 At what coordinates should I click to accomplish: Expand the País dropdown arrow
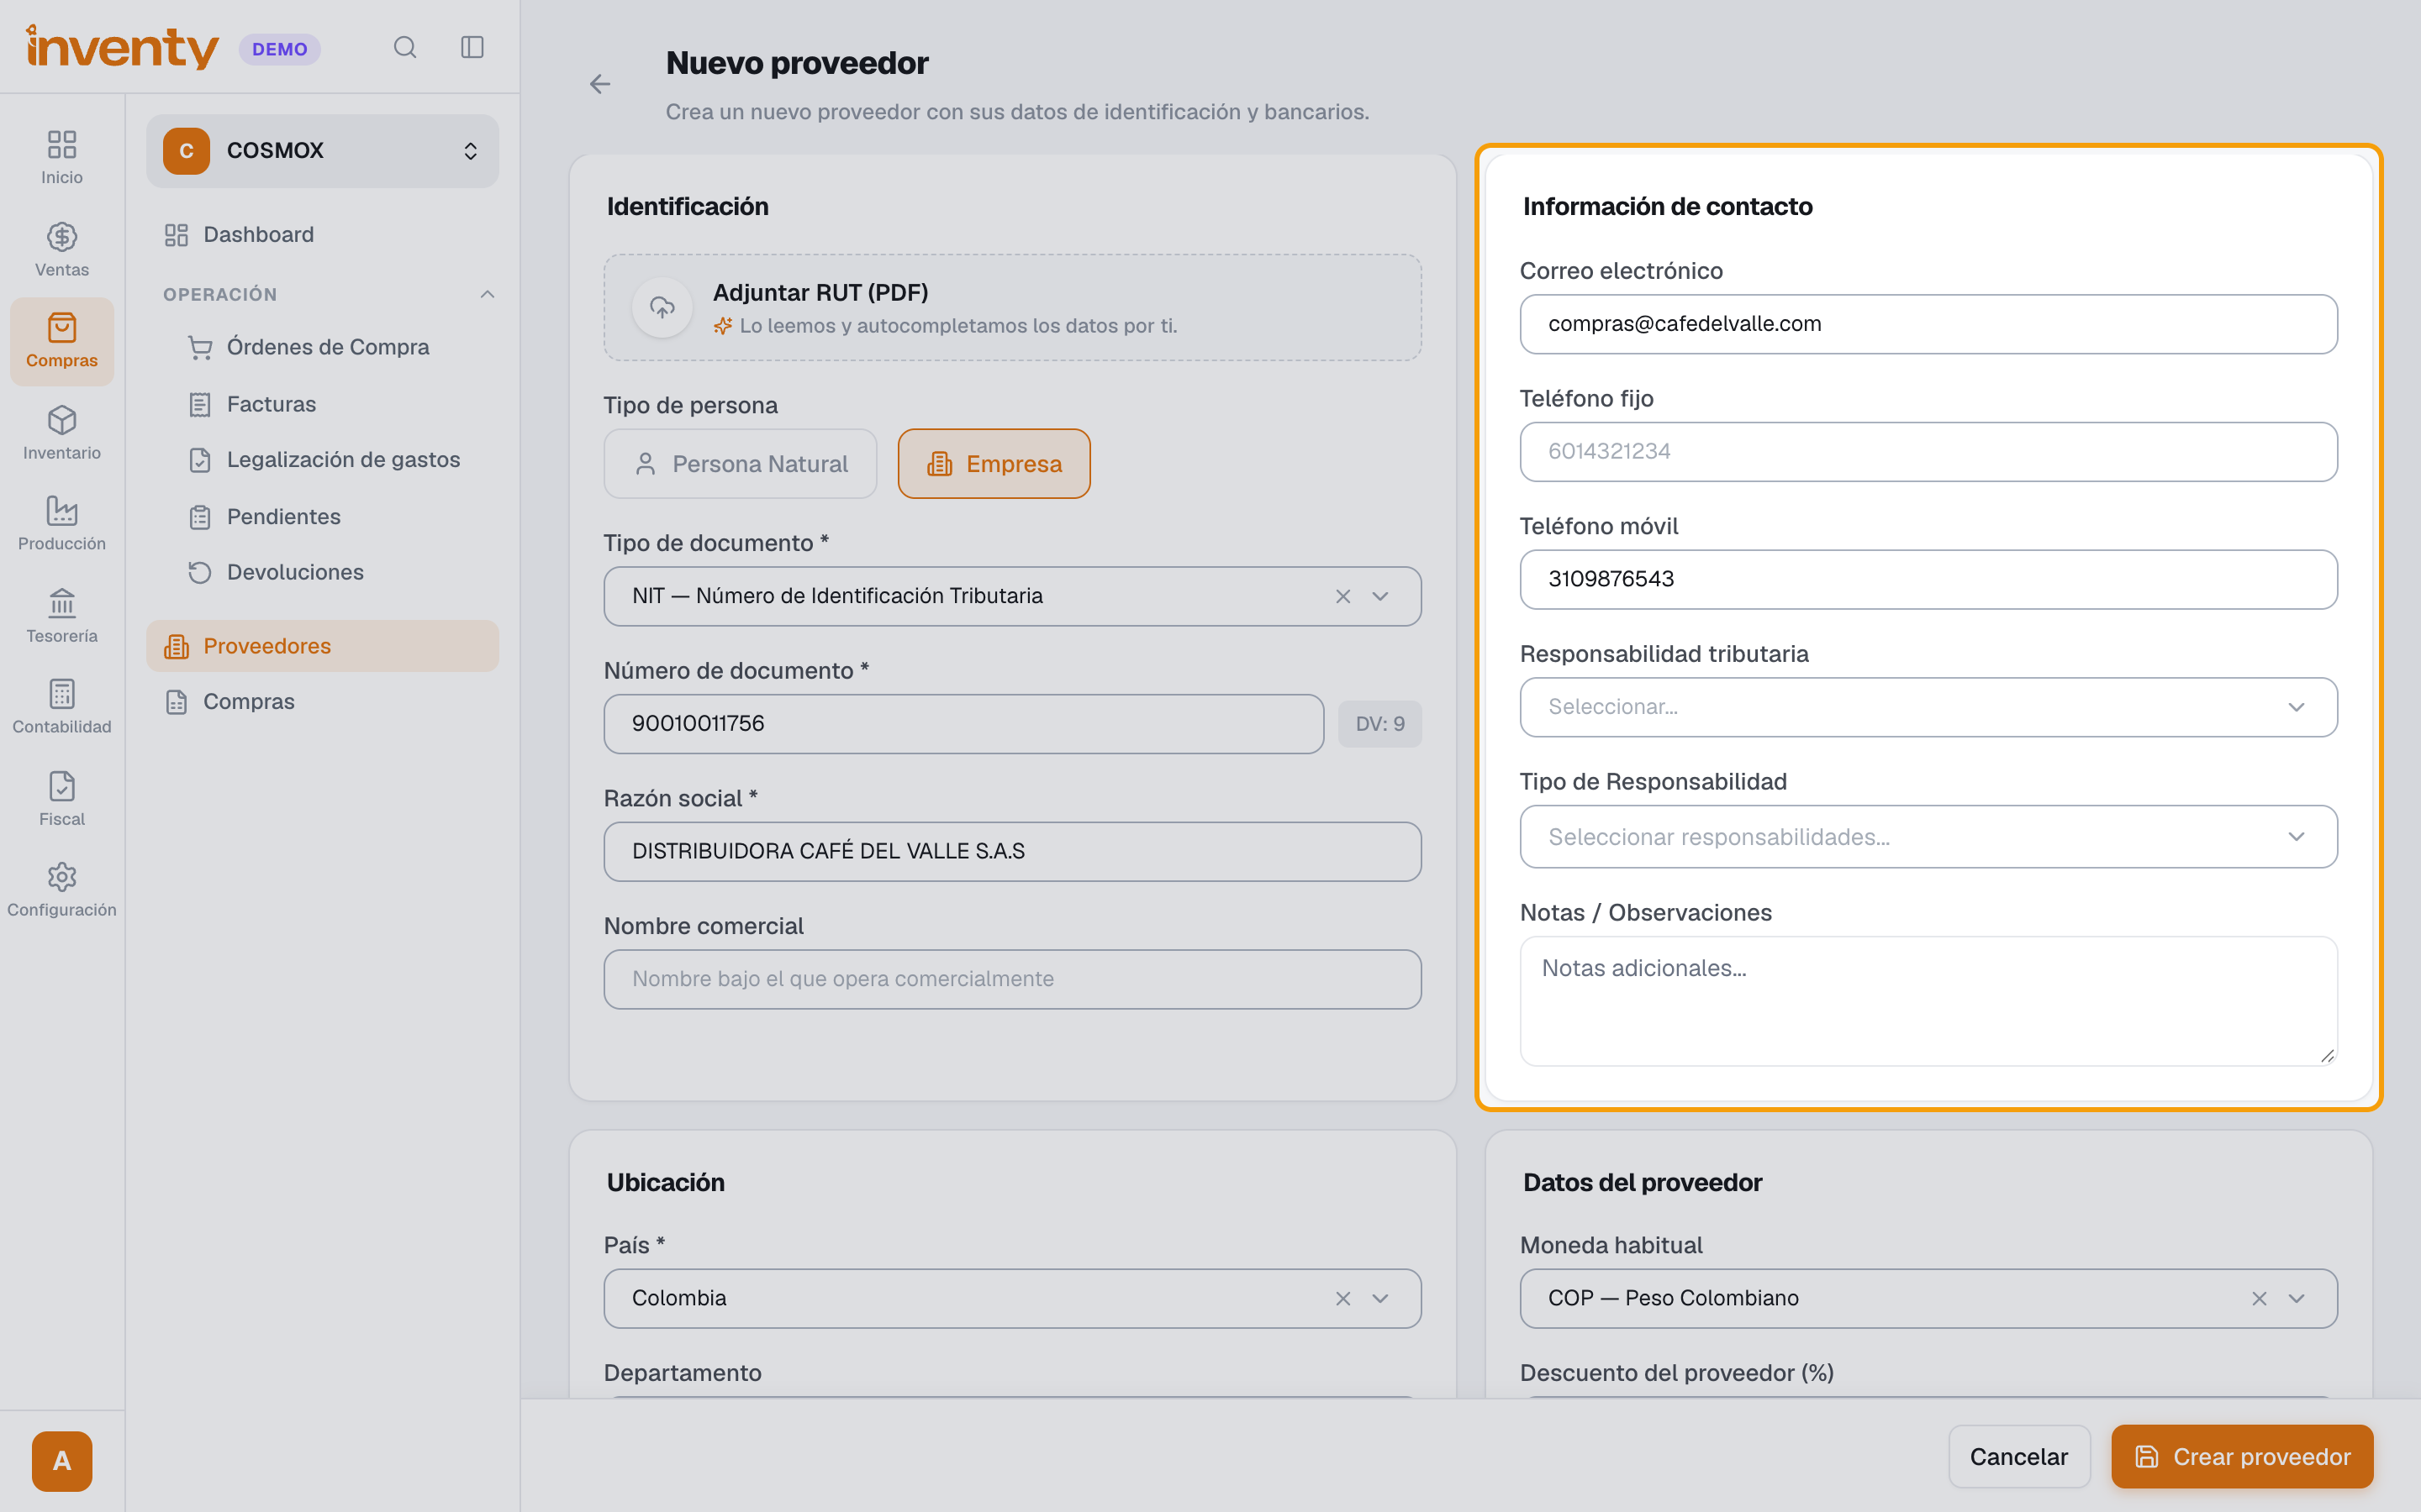tap(1380, 1299)
